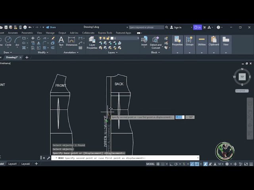Image resolution: width=254 pixels, height=190 pixels.
Task: Click the Customize wrench icon in command line
Action: coord(48,158)
